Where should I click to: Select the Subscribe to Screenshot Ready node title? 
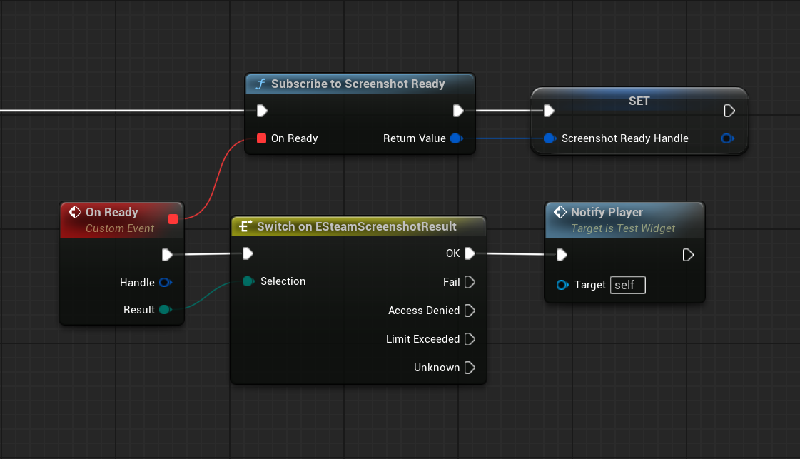click(x=358, y=84)
